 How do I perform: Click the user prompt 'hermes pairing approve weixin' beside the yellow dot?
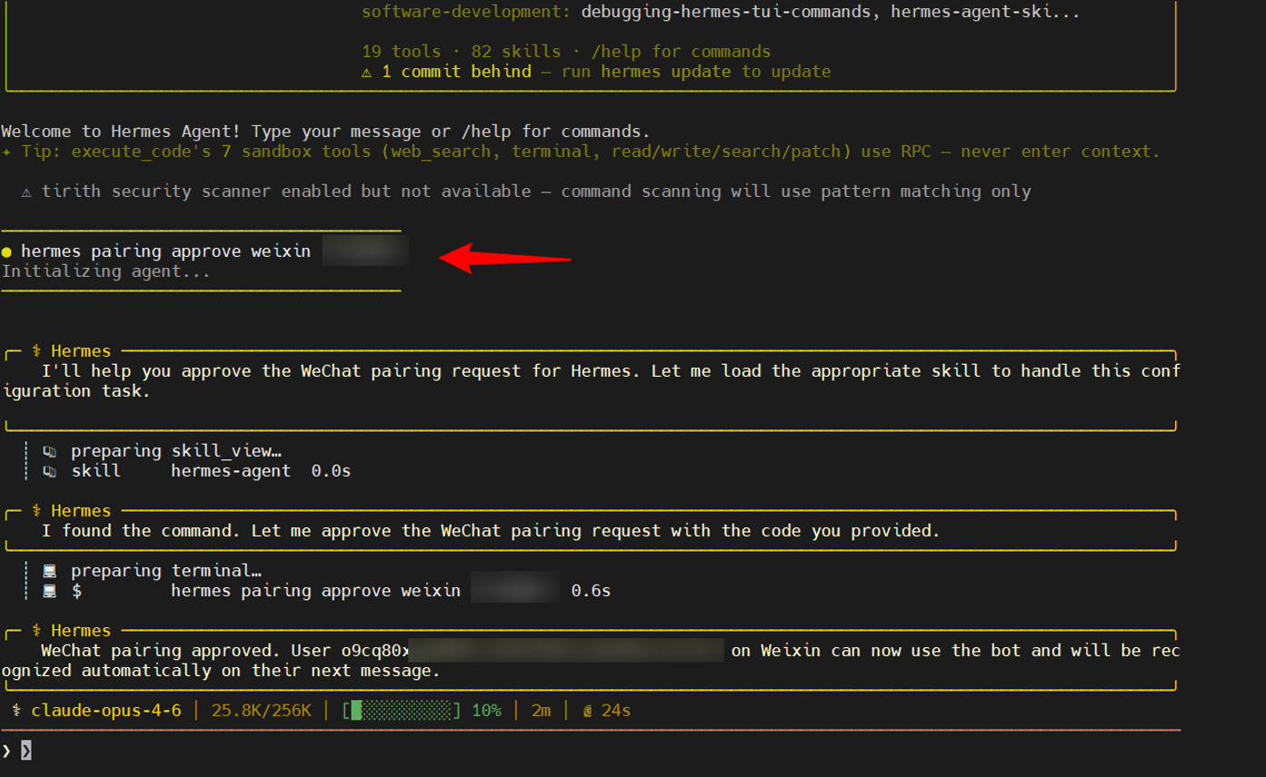[166, 251]
